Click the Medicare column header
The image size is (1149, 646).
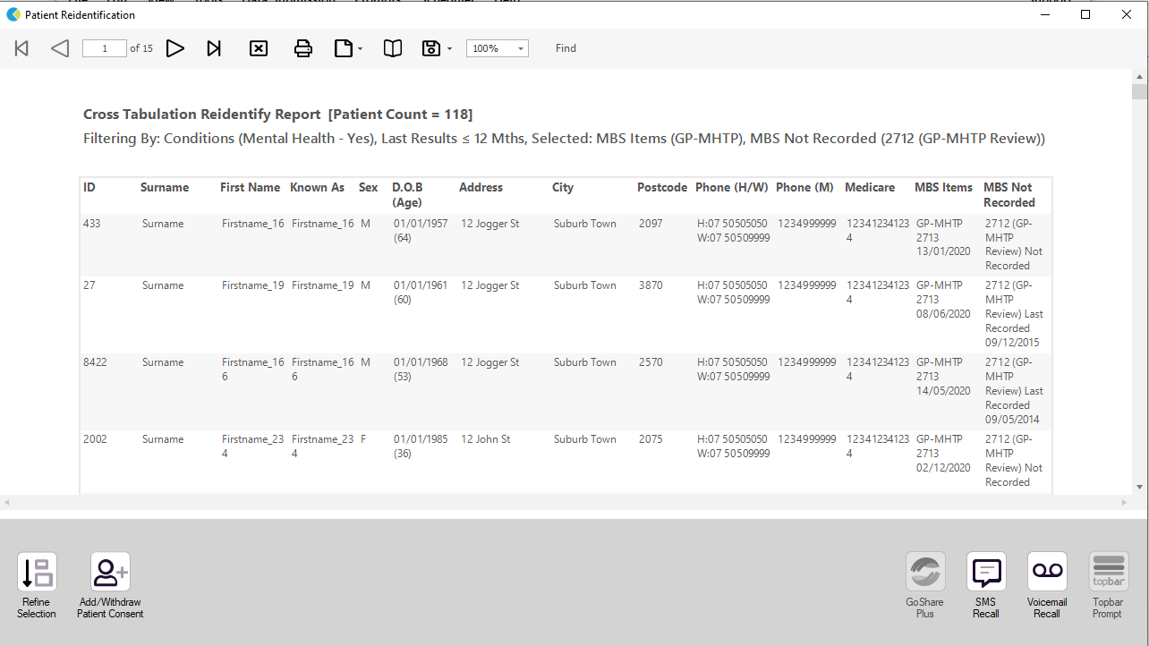point(870,187)
